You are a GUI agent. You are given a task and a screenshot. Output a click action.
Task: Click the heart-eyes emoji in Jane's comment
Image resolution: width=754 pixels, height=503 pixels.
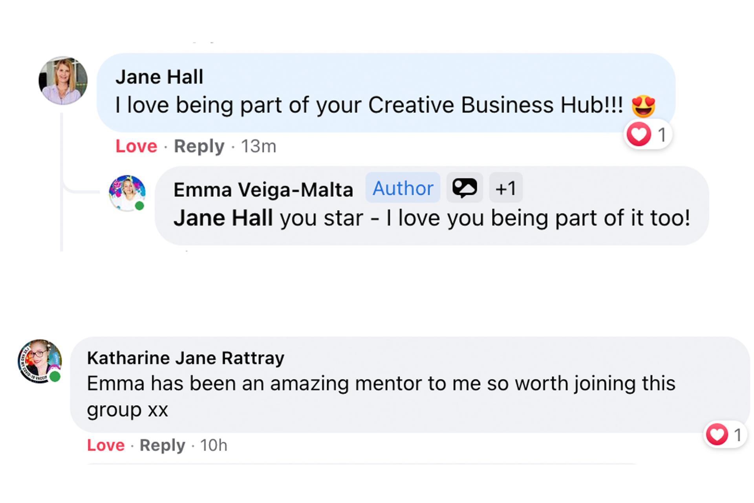[x=643, y=106]
